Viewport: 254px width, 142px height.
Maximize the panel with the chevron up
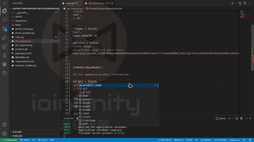tap(246, 118)
